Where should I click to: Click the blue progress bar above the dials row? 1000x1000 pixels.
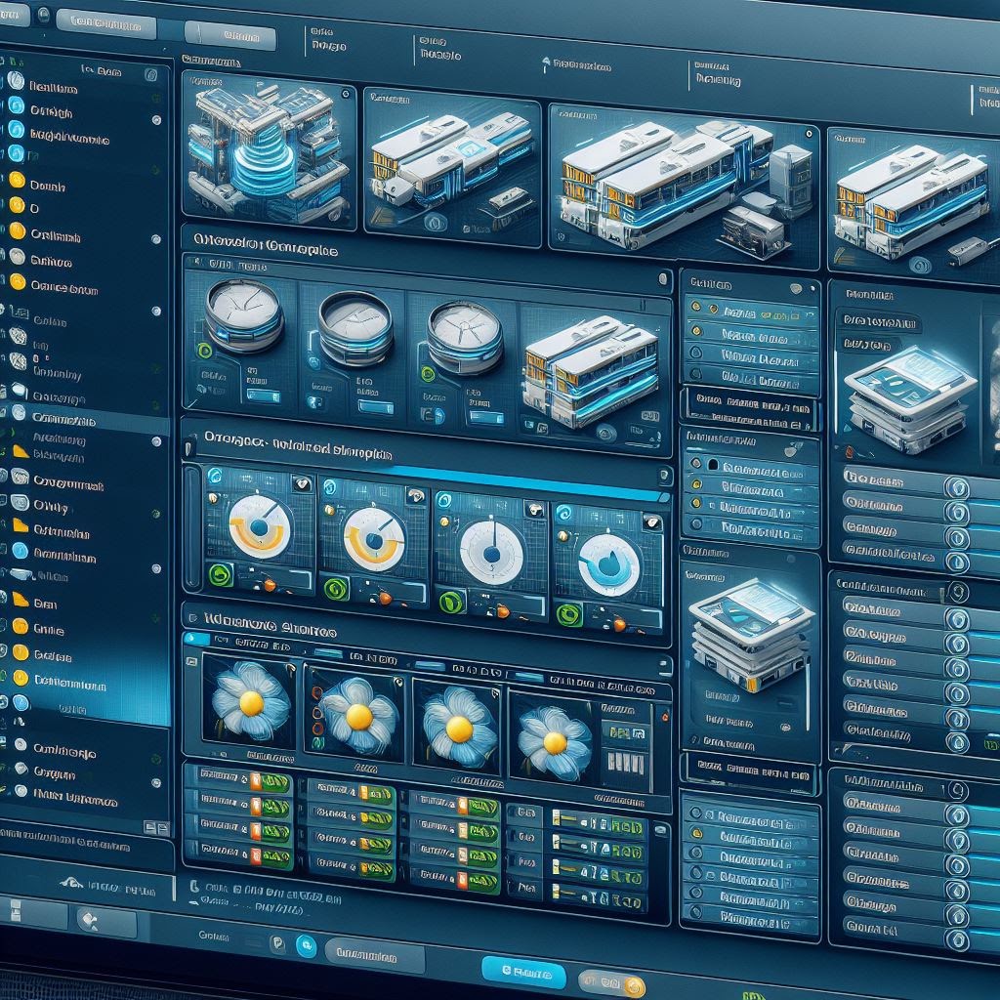tap(529, 482)
